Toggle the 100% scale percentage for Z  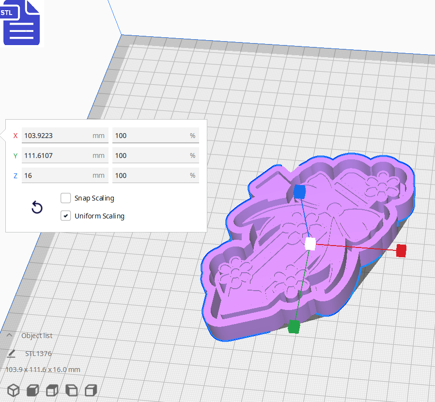click(155, 175)
